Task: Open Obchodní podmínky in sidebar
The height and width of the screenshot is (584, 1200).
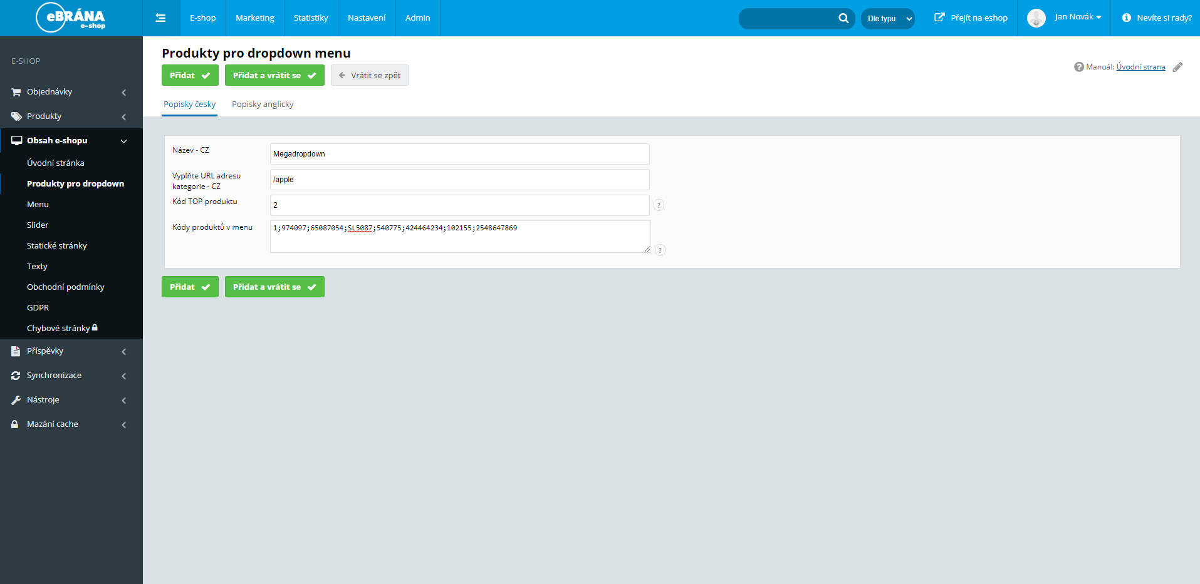Action: (x=66, y=287)
